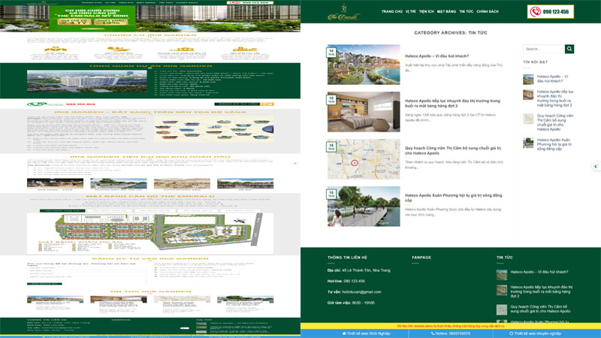Select Chính Sách in the navigation bar
Viewport: 601px width, 338px height.
(x=488, y=12)
